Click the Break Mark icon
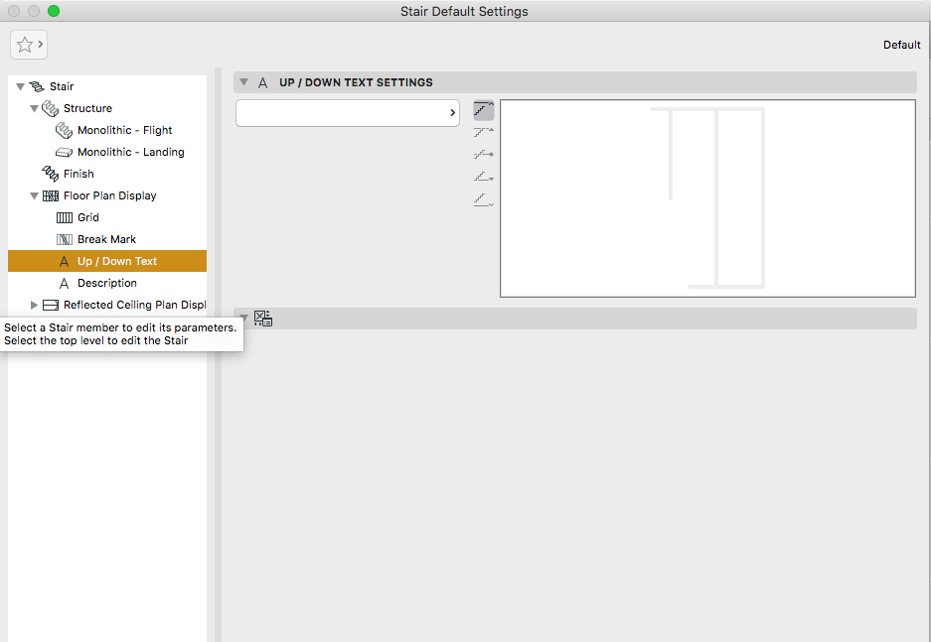 click(65, 239)
